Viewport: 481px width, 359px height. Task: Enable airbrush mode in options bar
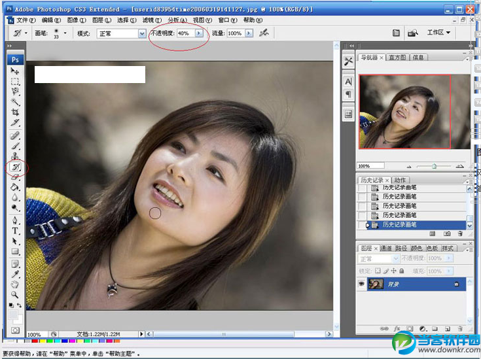coord(264,33)
